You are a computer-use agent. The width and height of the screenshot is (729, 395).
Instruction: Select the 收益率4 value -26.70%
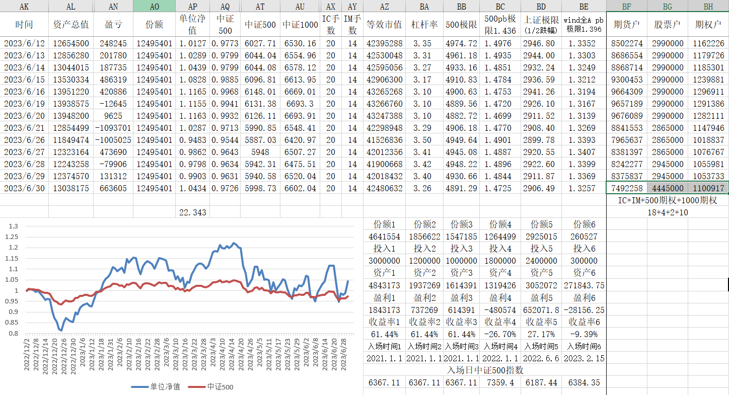[500, 334]
